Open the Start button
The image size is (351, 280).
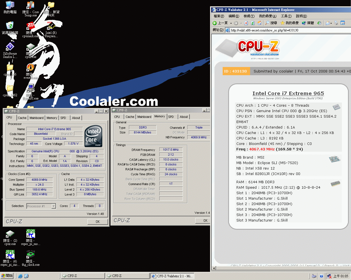[7, 276]
